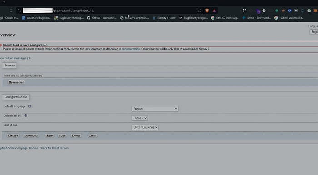The width and height of the screenshot is (318, 175).
Task: Open 'submit vulnerabilit...' bookmark
Action: [289, 18]
